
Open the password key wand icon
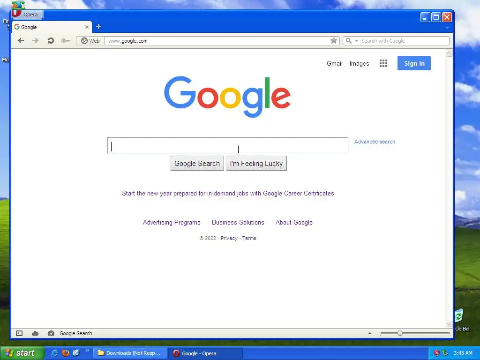(66, 41)
